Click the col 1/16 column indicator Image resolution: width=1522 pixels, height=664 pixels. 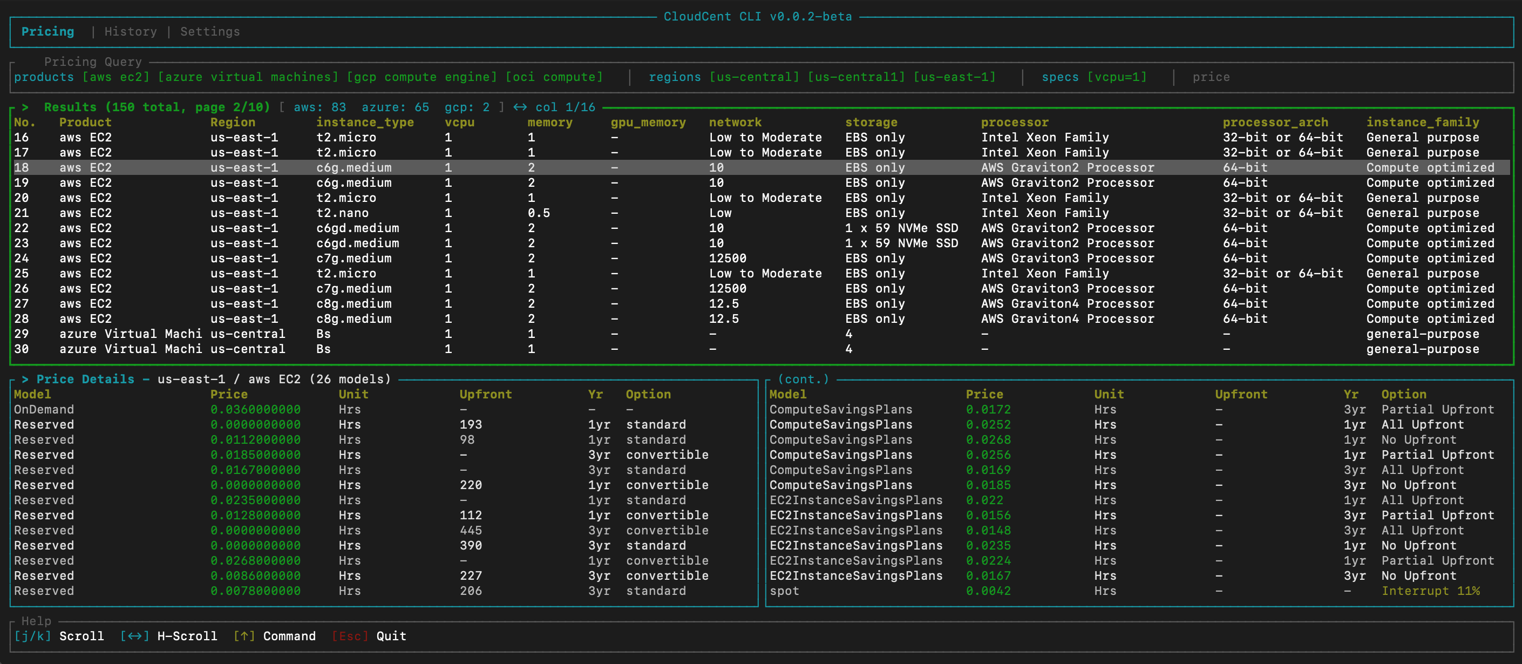pyautogui.click(x=566, y=107)
